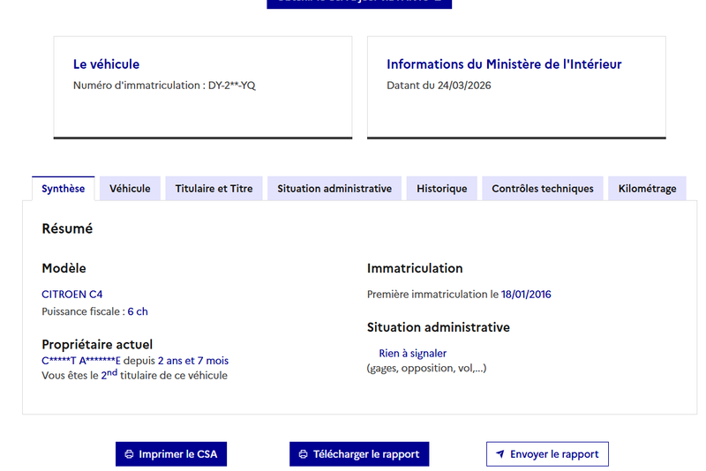This screenshot has width=706, height=471.
Task: Click the Situation administrative summary heading
Action: [438, 327]
